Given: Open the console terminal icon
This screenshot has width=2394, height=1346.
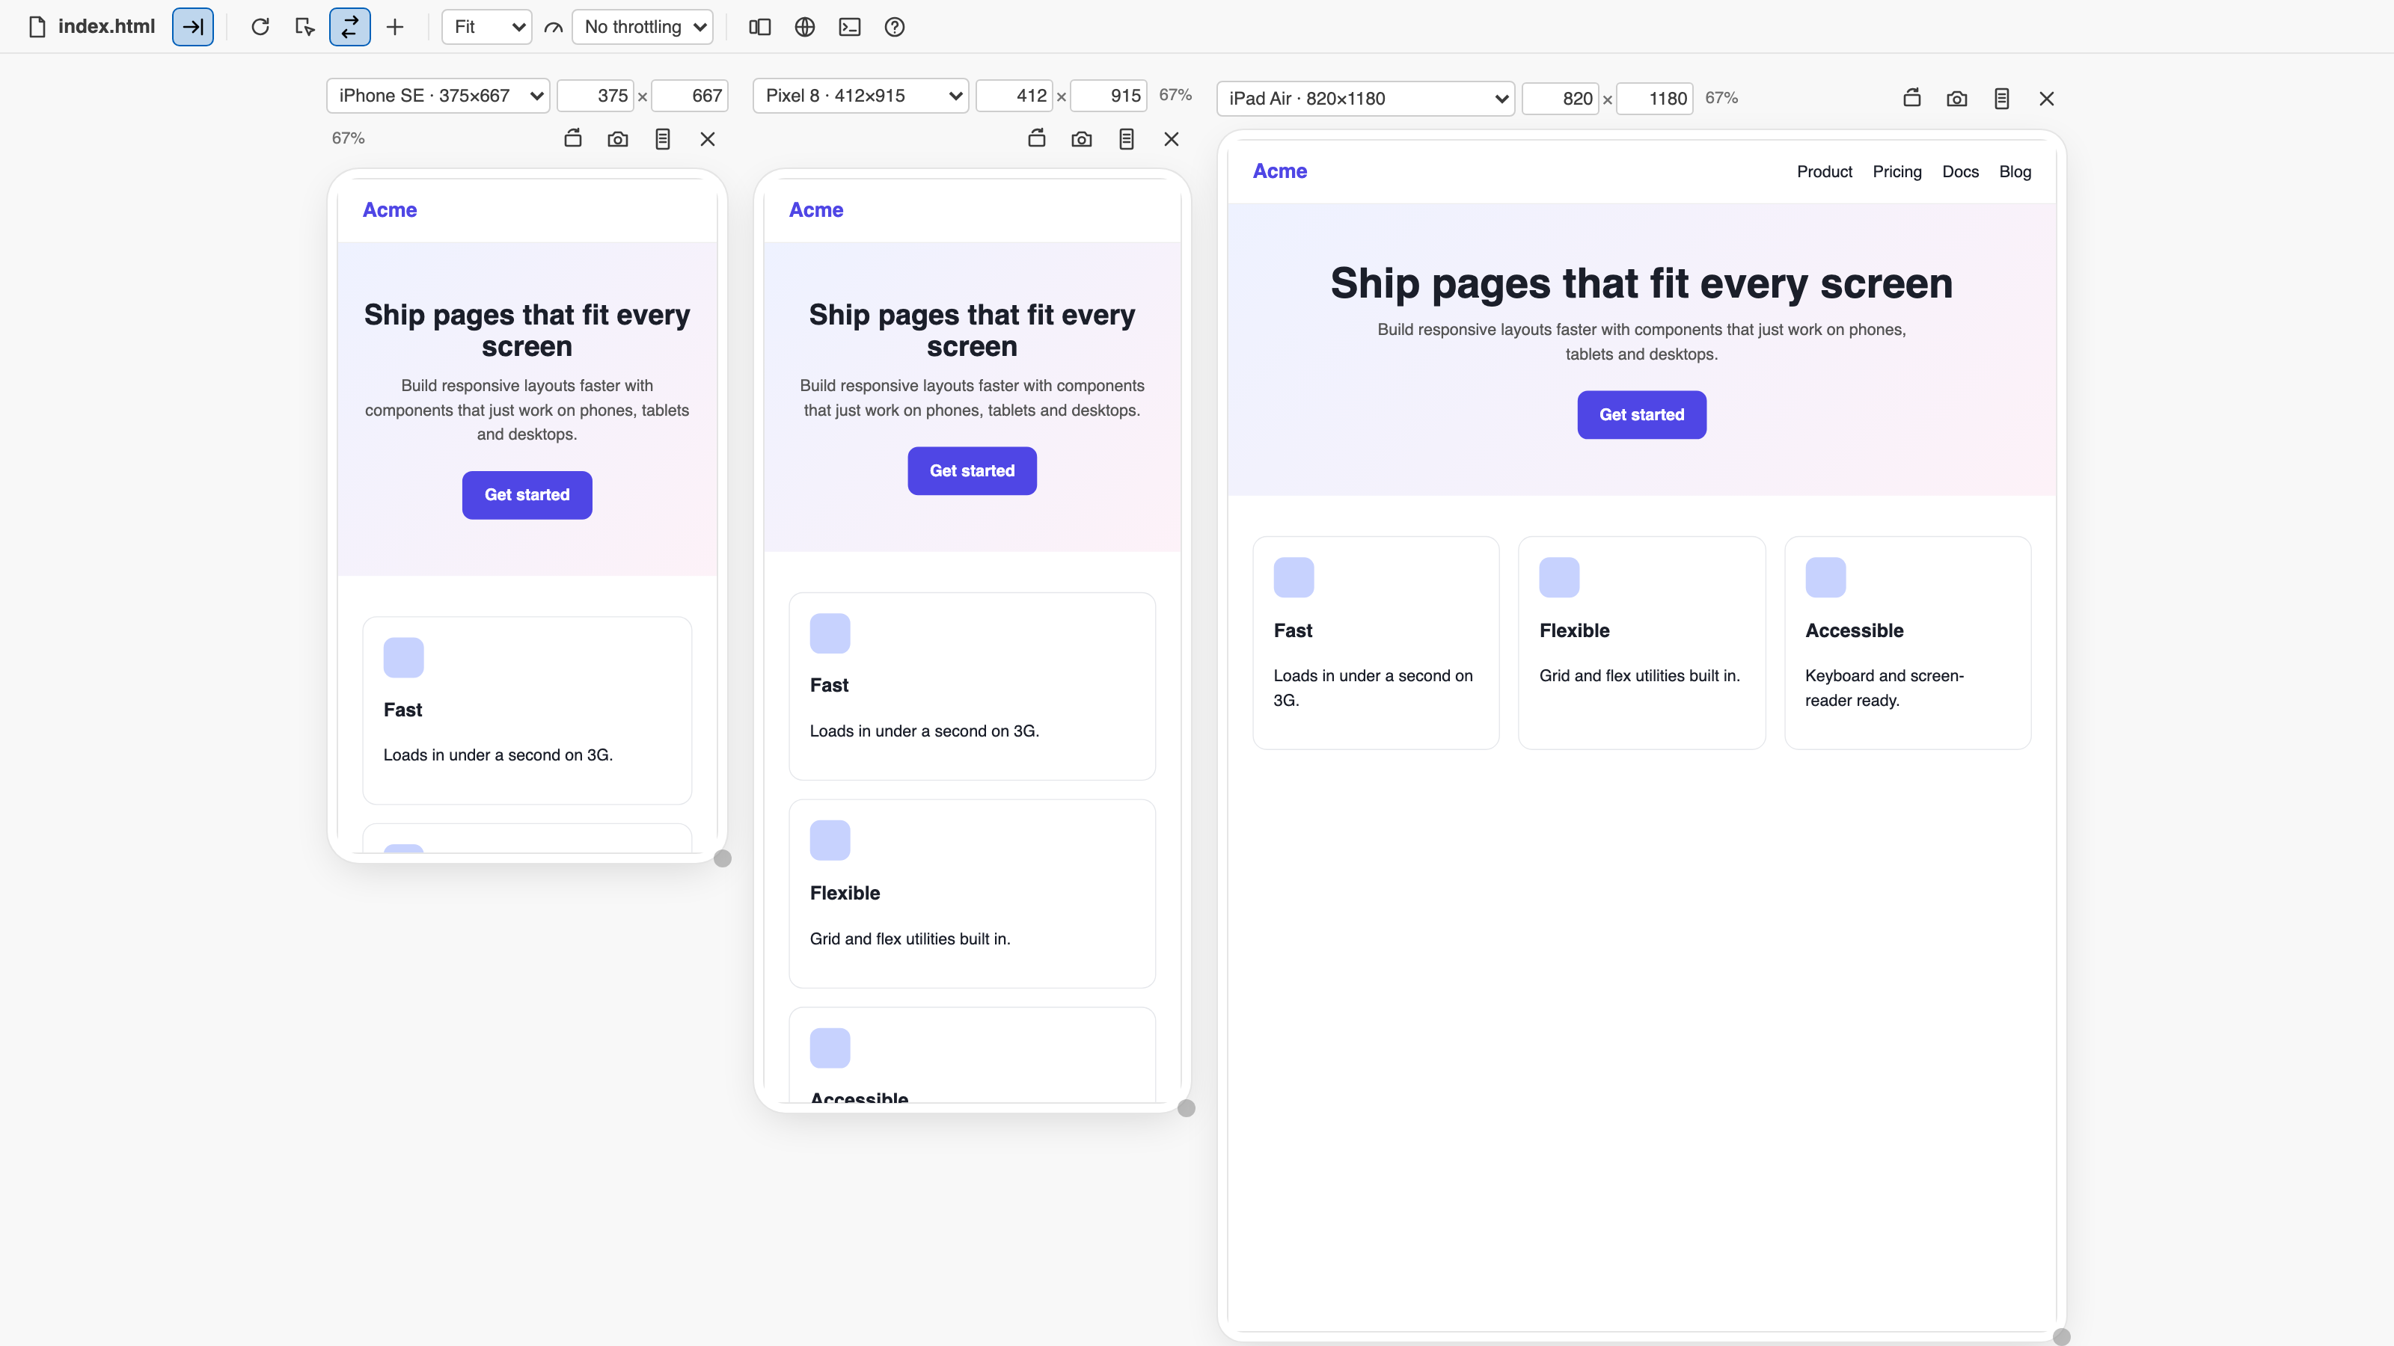Looking at the screenshot, I should click(849, 27).
